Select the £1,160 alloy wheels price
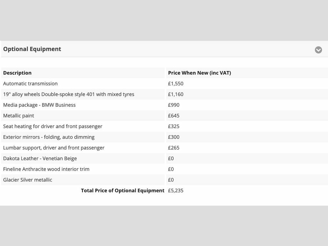 [x=176, y=94]
